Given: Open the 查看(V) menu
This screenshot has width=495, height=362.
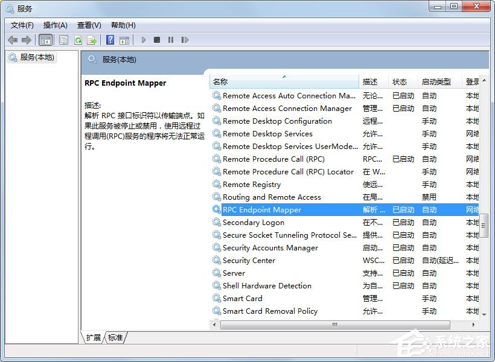Looking at the screenshot, I should click(x=88, y=25).
